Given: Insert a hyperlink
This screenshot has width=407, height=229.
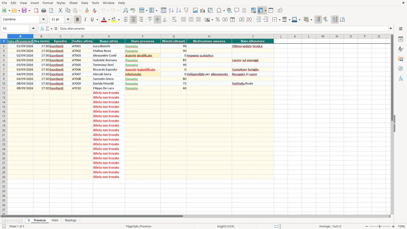Looking at the screenshot, I should click(230, 11).
